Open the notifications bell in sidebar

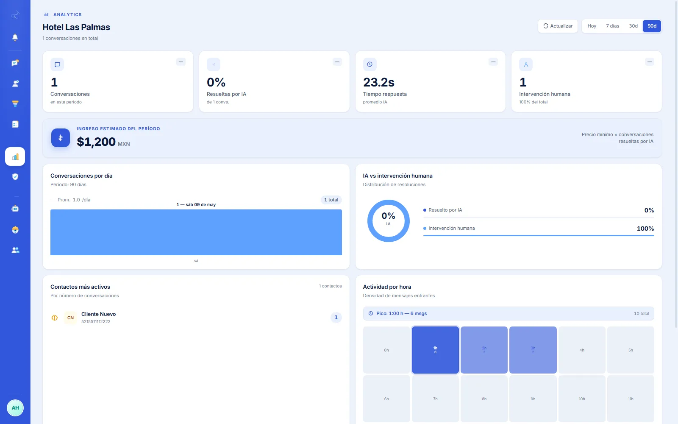[15, 37]
